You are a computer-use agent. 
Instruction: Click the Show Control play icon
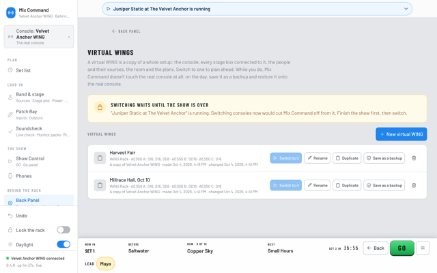click(x=10, y=161)
